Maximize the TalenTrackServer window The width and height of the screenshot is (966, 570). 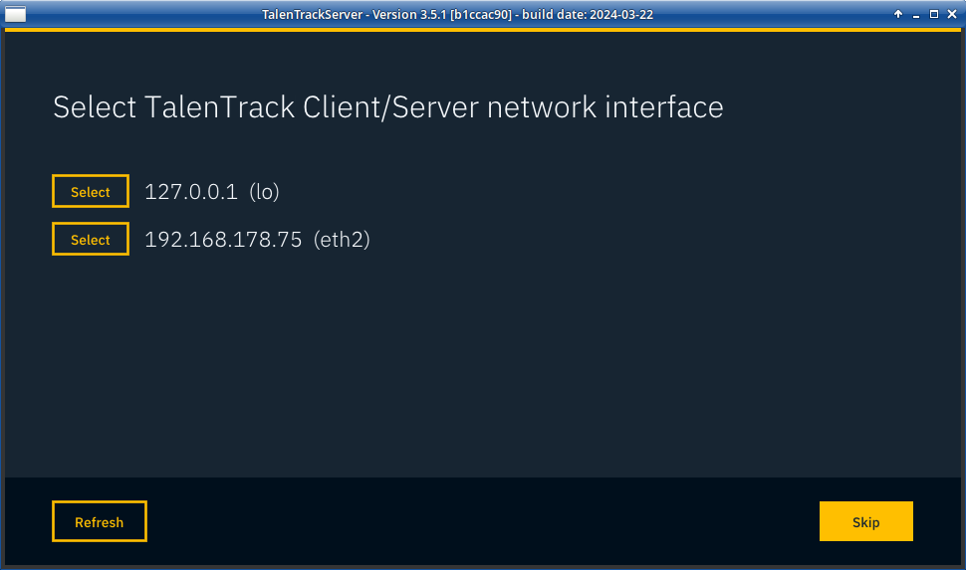pos(934,14)
